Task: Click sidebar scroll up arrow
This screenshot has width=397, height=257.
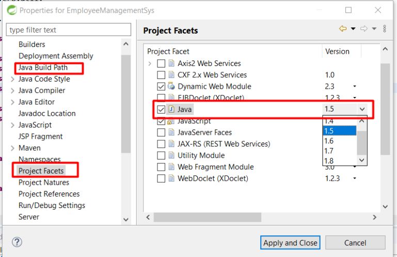Action: tap(126, 44)
